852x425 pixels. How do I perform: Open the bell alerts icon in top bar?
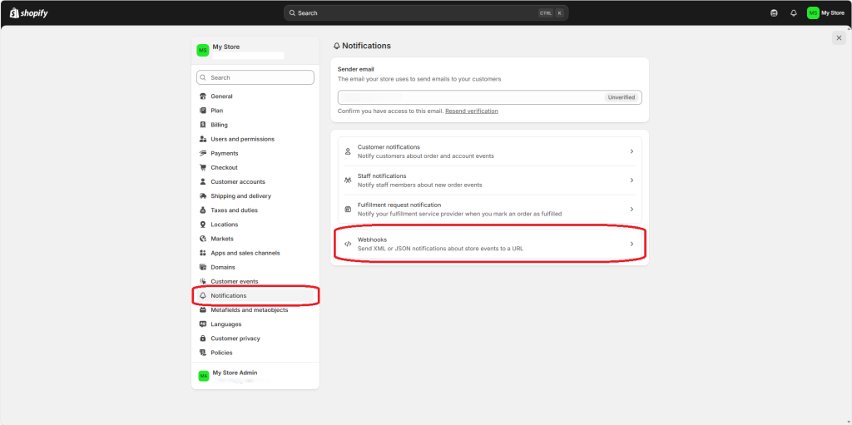(793, 13)
